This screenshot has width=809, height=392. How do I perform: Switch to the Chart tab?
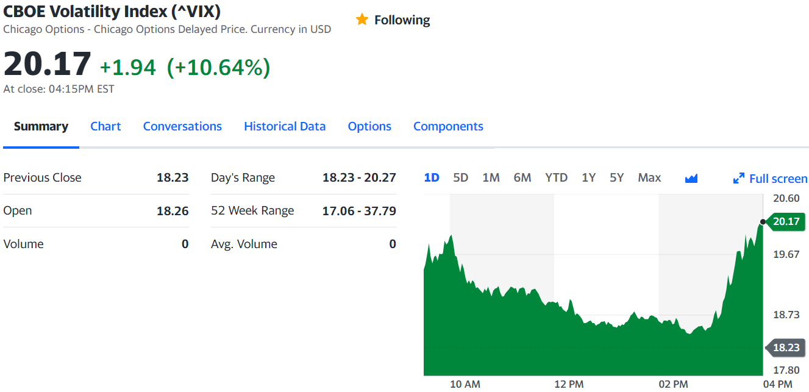pyautogui.click(x=105, y=126)
